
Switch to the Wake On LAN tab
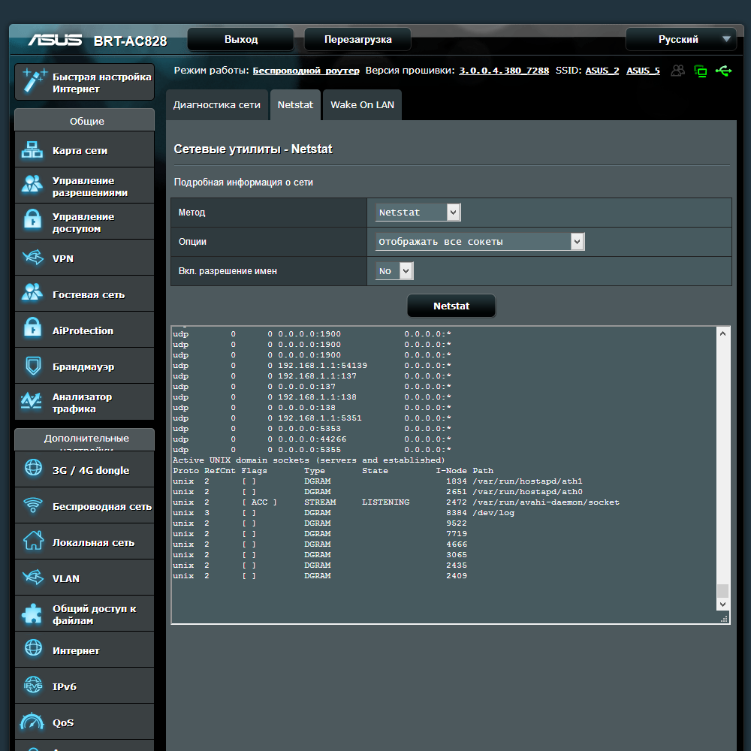(x=362, y=105)
